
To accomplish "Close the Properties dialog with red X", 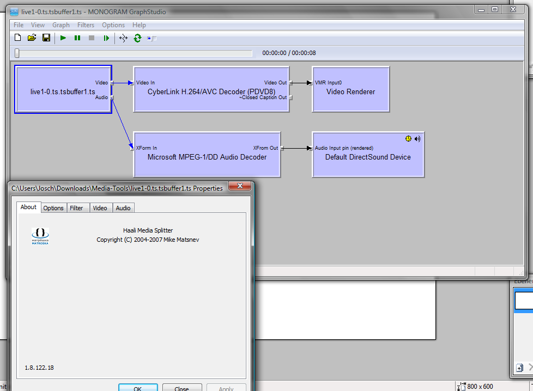I will 240,186.
